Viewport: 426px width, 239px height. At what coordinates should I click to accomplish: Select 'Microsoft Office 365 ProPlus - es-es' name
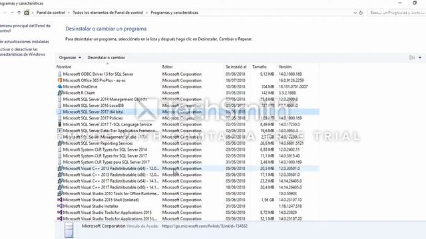coord(95,80)
